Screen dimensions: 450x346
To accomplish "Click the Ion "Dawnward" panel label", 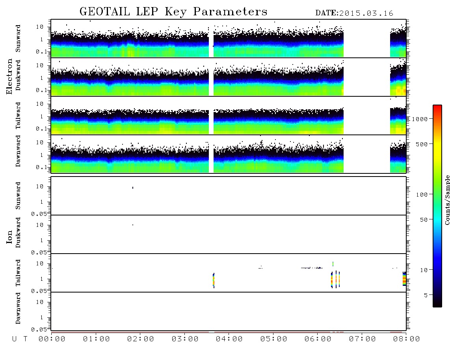I will (x=18, y=308).
